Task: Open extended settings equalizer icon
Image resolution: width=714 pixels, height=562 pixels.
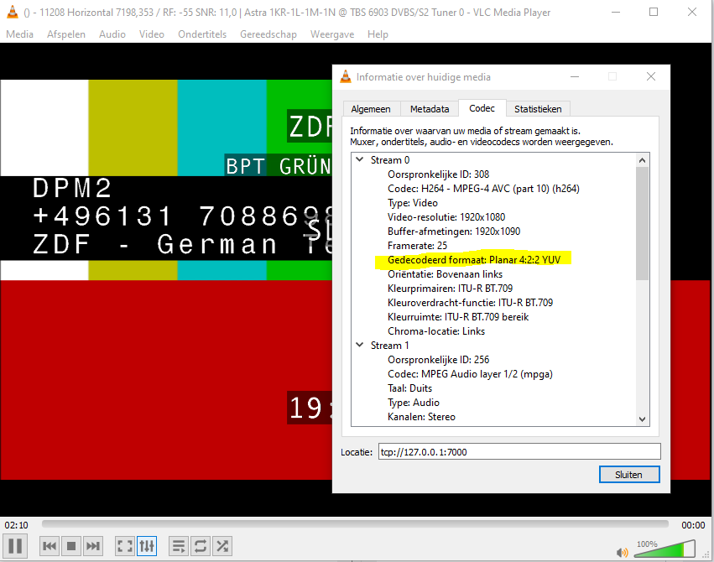Action: [147, 546]
